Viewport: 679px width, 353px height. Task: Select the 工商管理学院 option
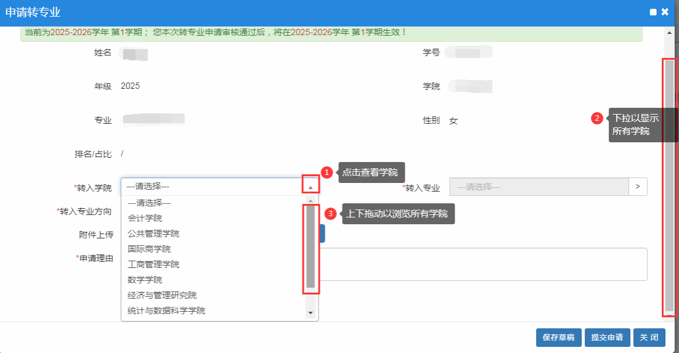(x=153, y=264)
